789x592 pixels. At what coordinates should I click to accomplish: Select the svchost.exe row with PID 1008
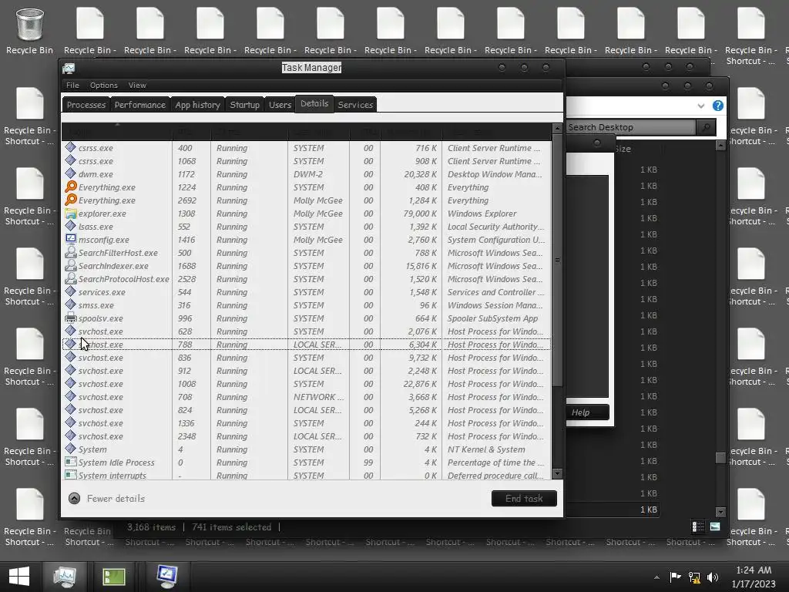[306, 383]
